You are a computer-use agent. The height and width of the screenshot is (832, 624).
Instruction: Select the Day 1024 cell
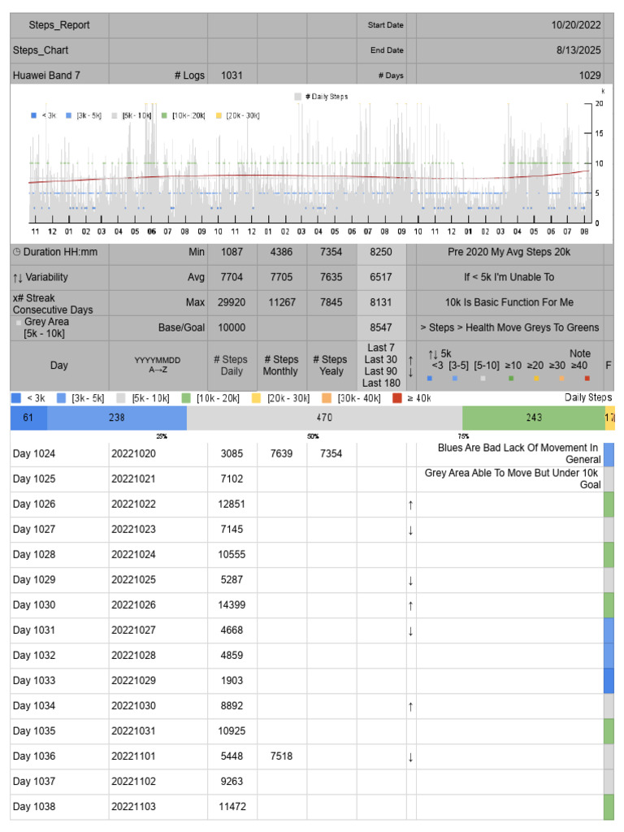(x=59, y=454)
